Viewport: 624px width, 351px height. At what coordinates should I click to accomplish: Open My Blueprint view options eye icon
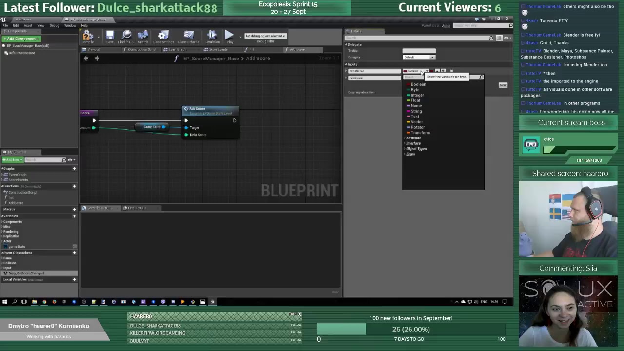point(71,160)
